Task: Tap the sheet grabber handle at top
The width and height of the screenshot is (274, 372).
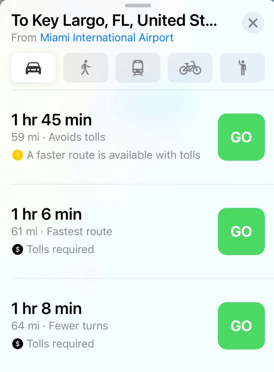Action: (138, 5)
